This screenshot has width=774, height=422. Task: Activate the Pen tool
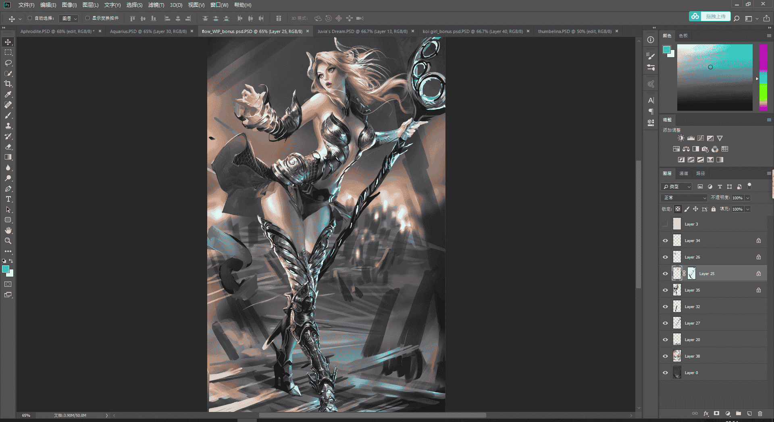(8, 189)
